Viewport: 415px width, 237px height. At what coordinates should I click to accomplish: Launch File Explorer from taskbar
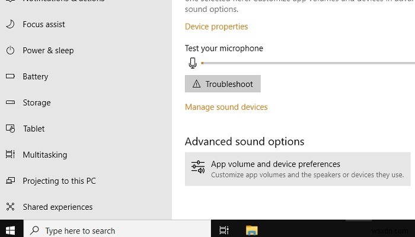click(x=252, y=230)
